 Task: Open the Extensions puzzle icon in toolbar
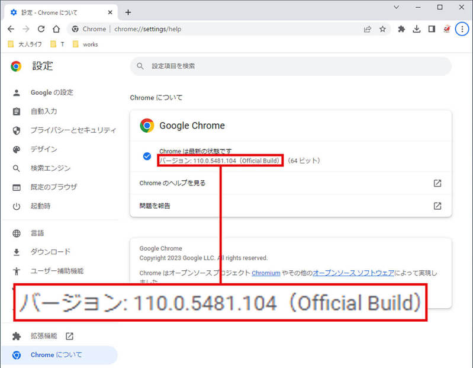click(x=401, y=29)
